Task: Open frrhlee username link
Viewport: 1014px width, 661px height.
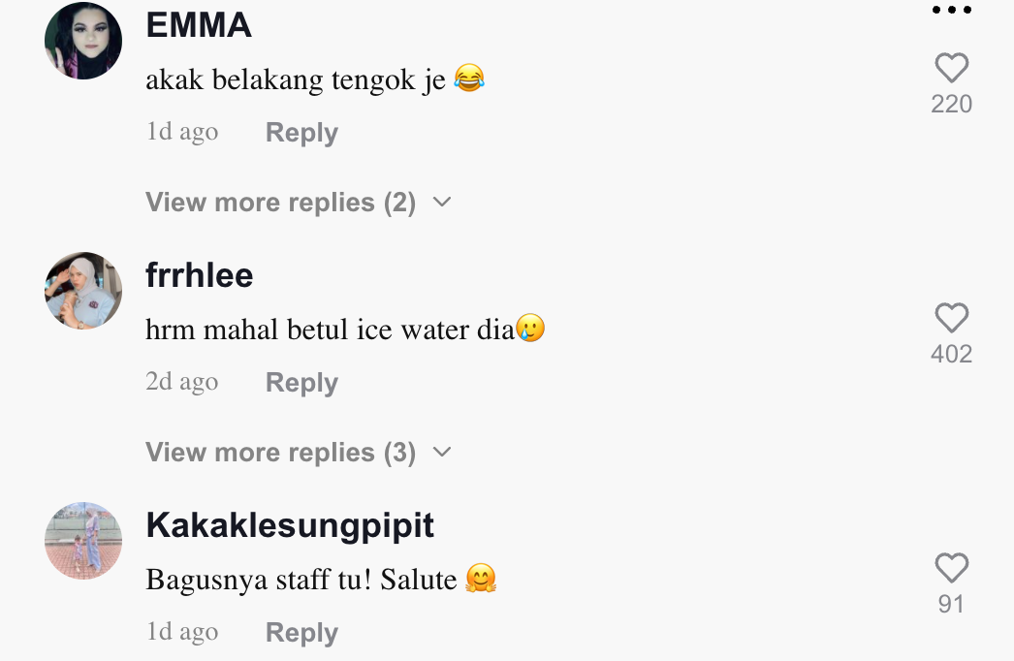Action: point(200,276)
